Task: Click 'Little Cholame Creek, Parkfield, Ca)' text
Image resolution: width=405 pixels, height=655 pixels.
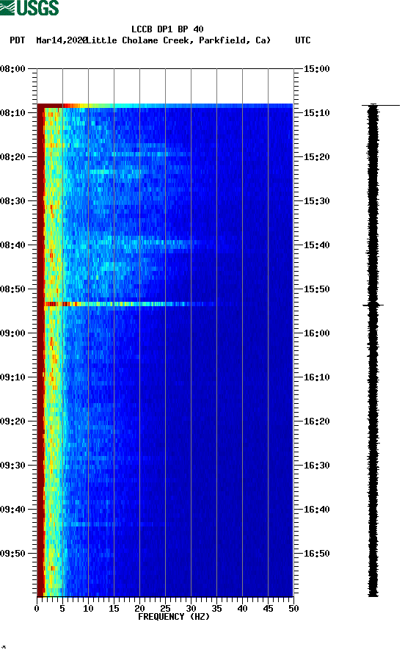Action: click(x=178, y=40)
